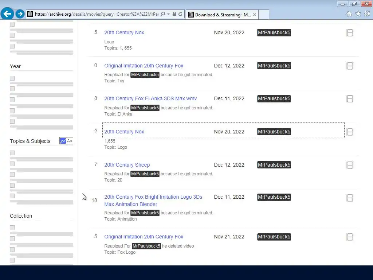373x280 pixels.
Task: Click MrPaulsbuck5 creator tag in Dec 12 Imitation row
Action: 274,66
